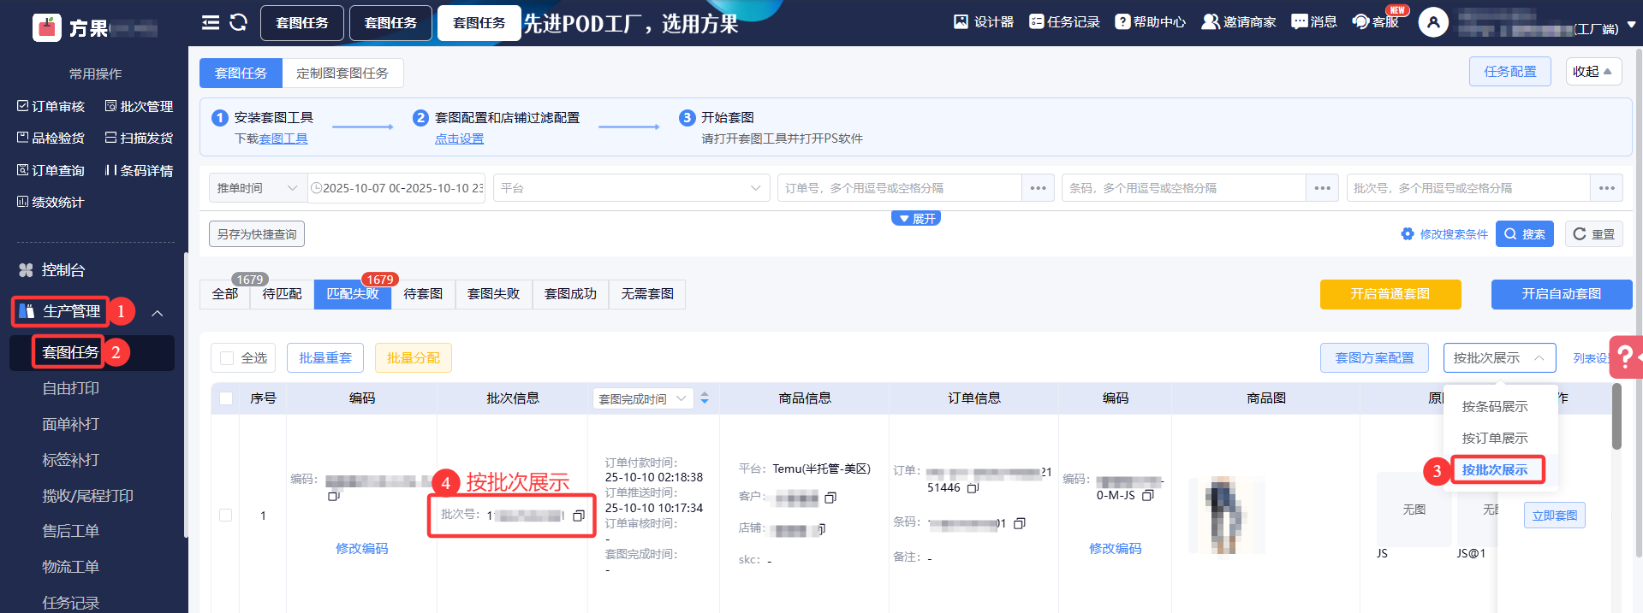This screenshot has height=613, width=1643.
Task: Click the 套图工具 download link
Action: (x=283, y=139)
